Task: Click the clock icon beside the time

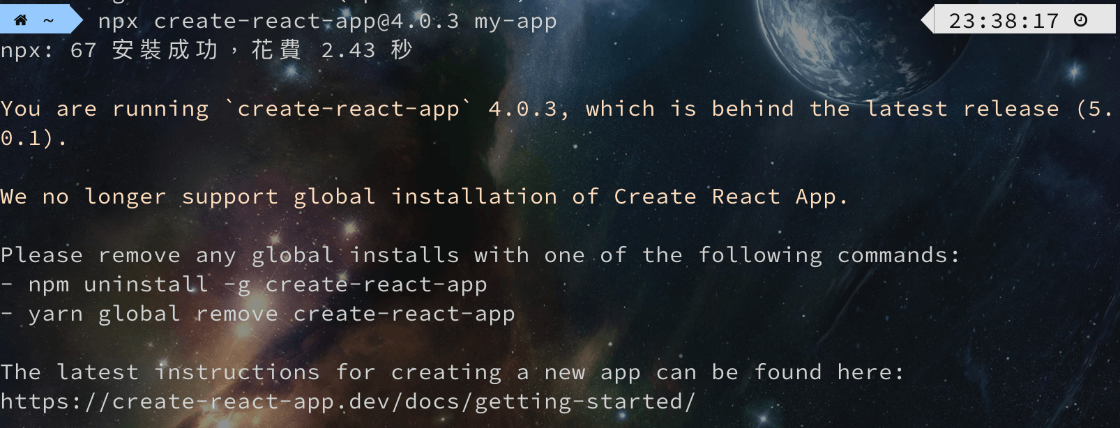Action: tap(1081, 20)
